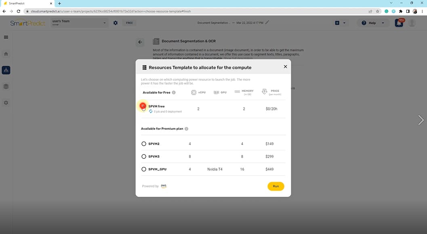Click the $299 price of SPVM3

tap(269, 157)
